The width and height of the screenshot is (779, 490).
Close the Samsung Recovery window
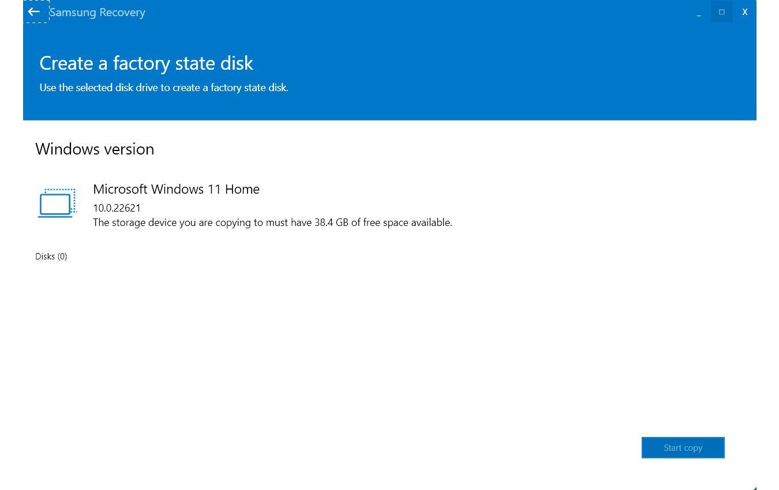(x=745, y=12)
